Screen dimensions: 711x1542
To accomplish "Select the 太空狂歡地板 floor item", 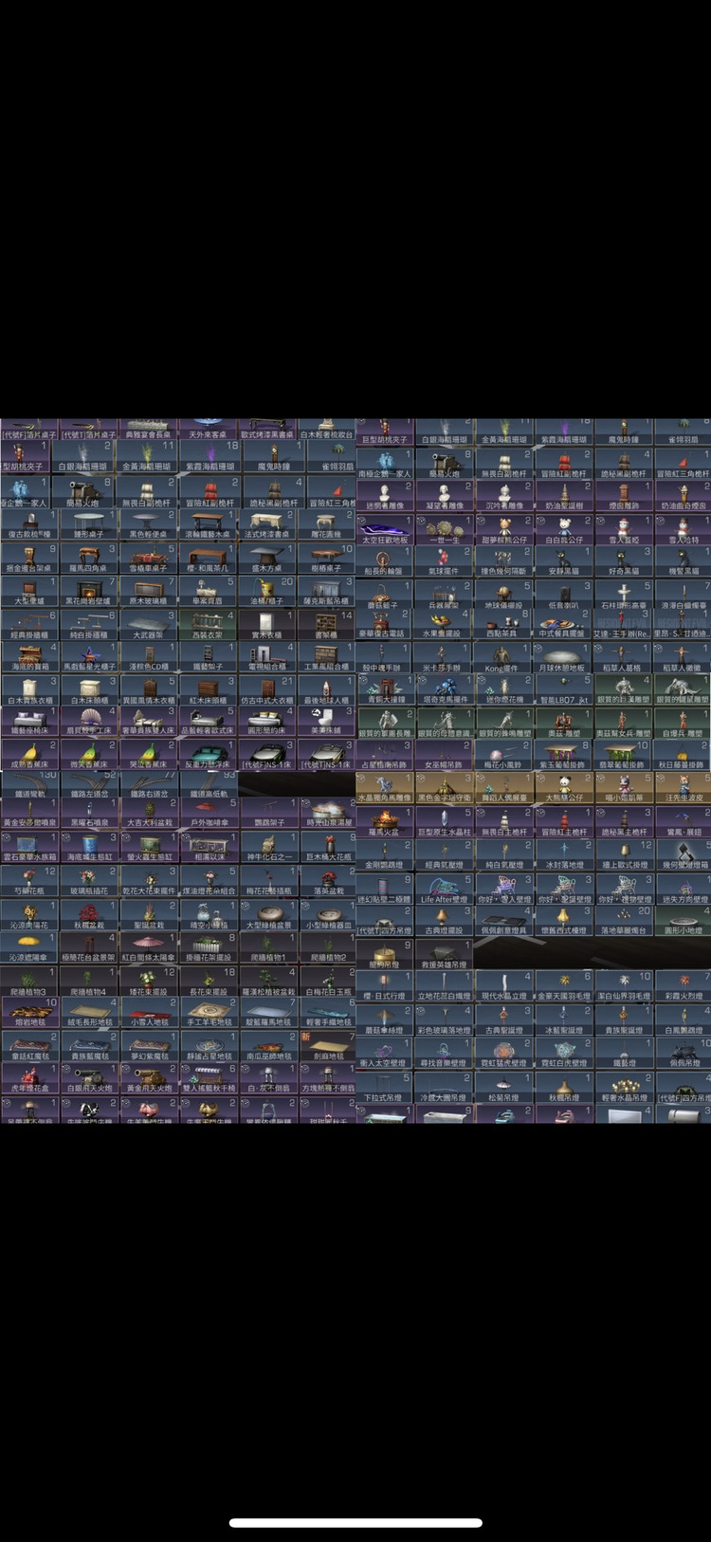I will point(385,531).
